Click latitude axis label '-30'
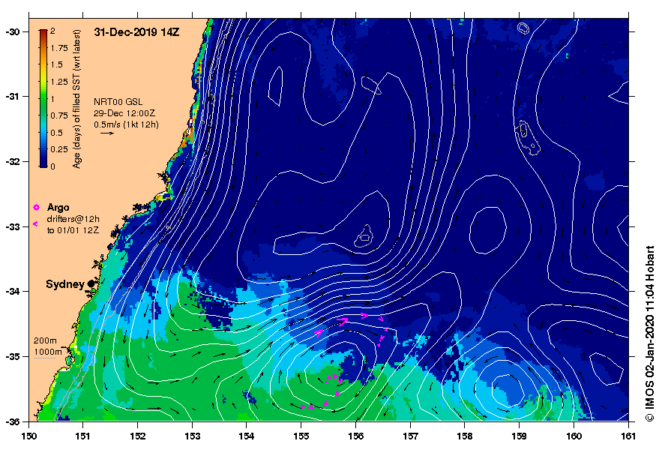The width and height of the screenshot is (659, 450). tap(12, 32)
